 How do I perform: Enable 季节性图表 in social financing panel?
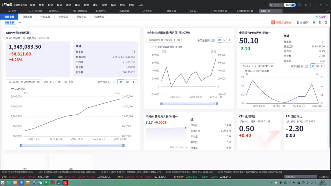pos(212,40)
